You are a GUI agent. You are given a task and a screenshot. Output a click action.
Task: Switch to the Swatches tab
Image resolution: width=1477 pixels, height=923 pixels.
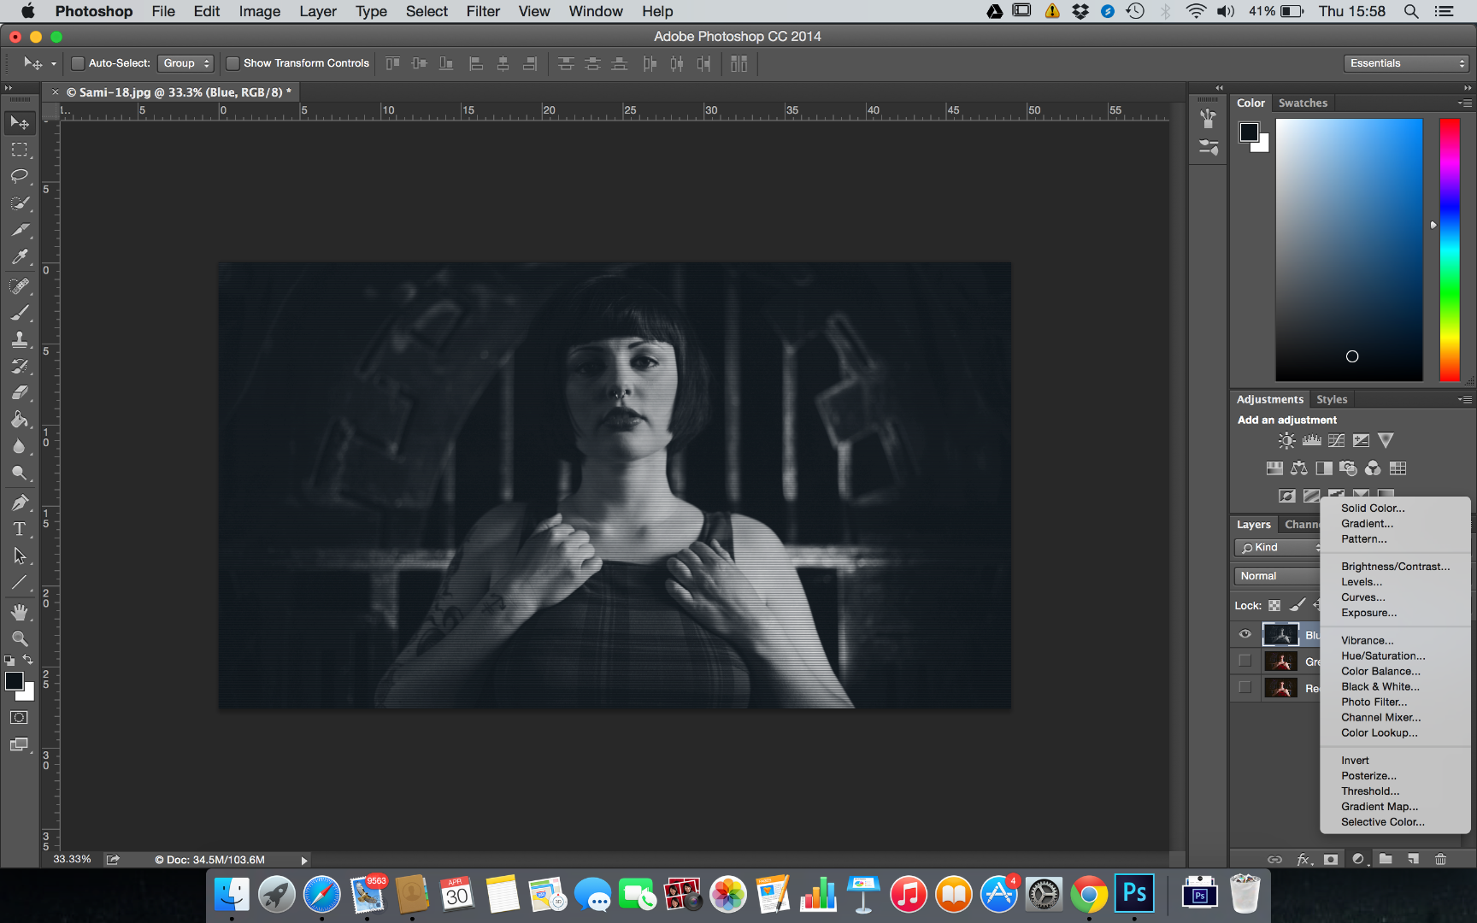point(1303,103)
